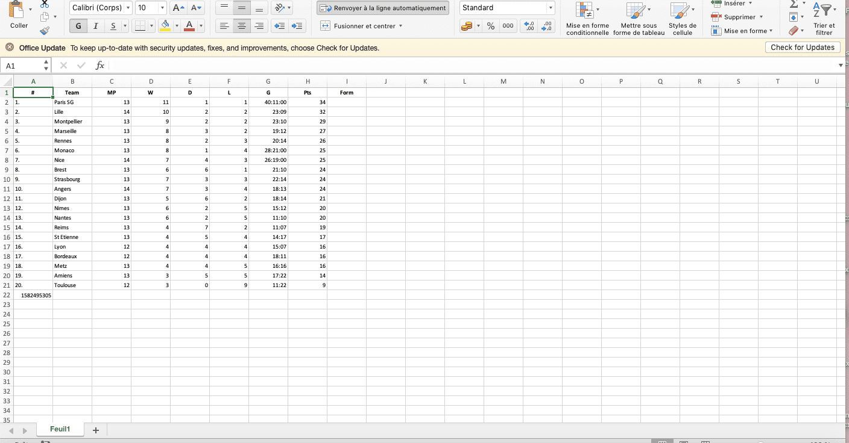Viewport: 849px width, 443px height.
Task: Select the Feuil1 sheet tab
Action: [60, 429]
